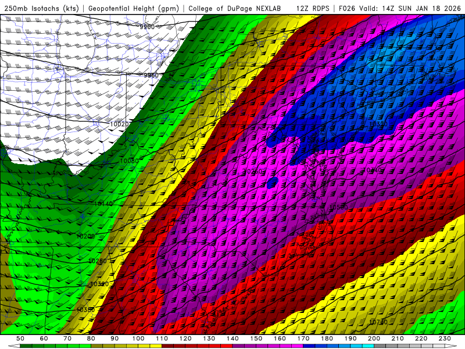
Task: Click the dark gray 200–205 kt legend swatch
Action: click(x=380, y=346)
